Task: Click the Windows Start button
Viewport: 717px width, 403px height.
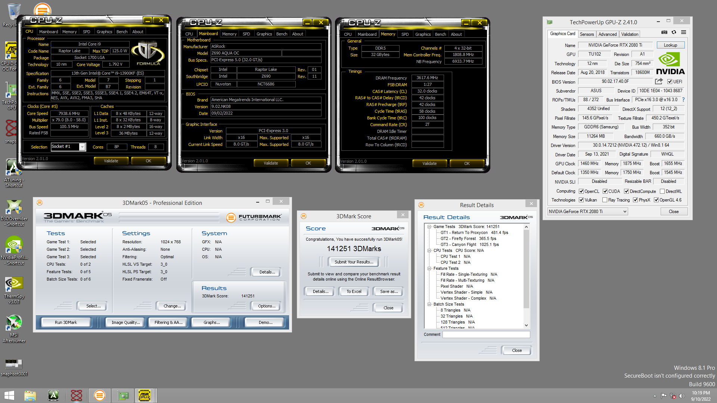Action: [x=9, y=396]
